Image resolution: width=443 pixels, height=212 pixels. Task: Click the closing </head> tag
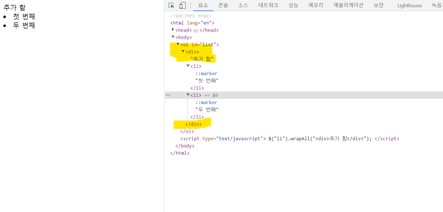(x=209, y=30)
